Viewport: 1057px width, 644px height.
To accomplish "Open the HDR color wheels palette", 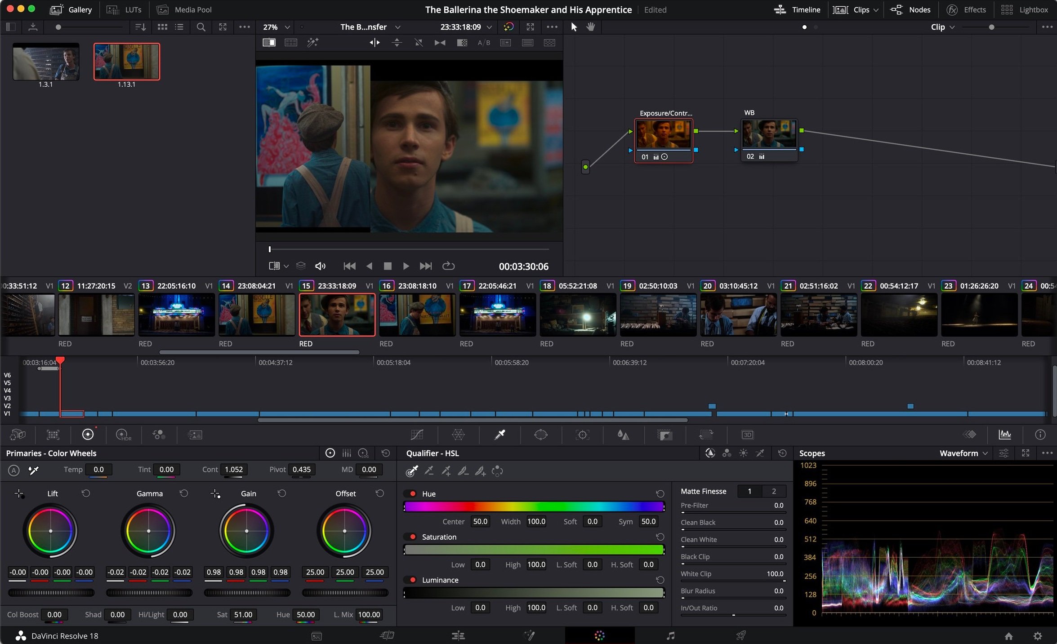I will [123, 435].
